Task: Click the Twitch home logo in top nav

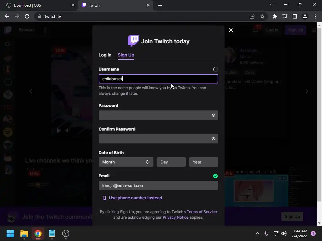Action: [x=8, y=30]
